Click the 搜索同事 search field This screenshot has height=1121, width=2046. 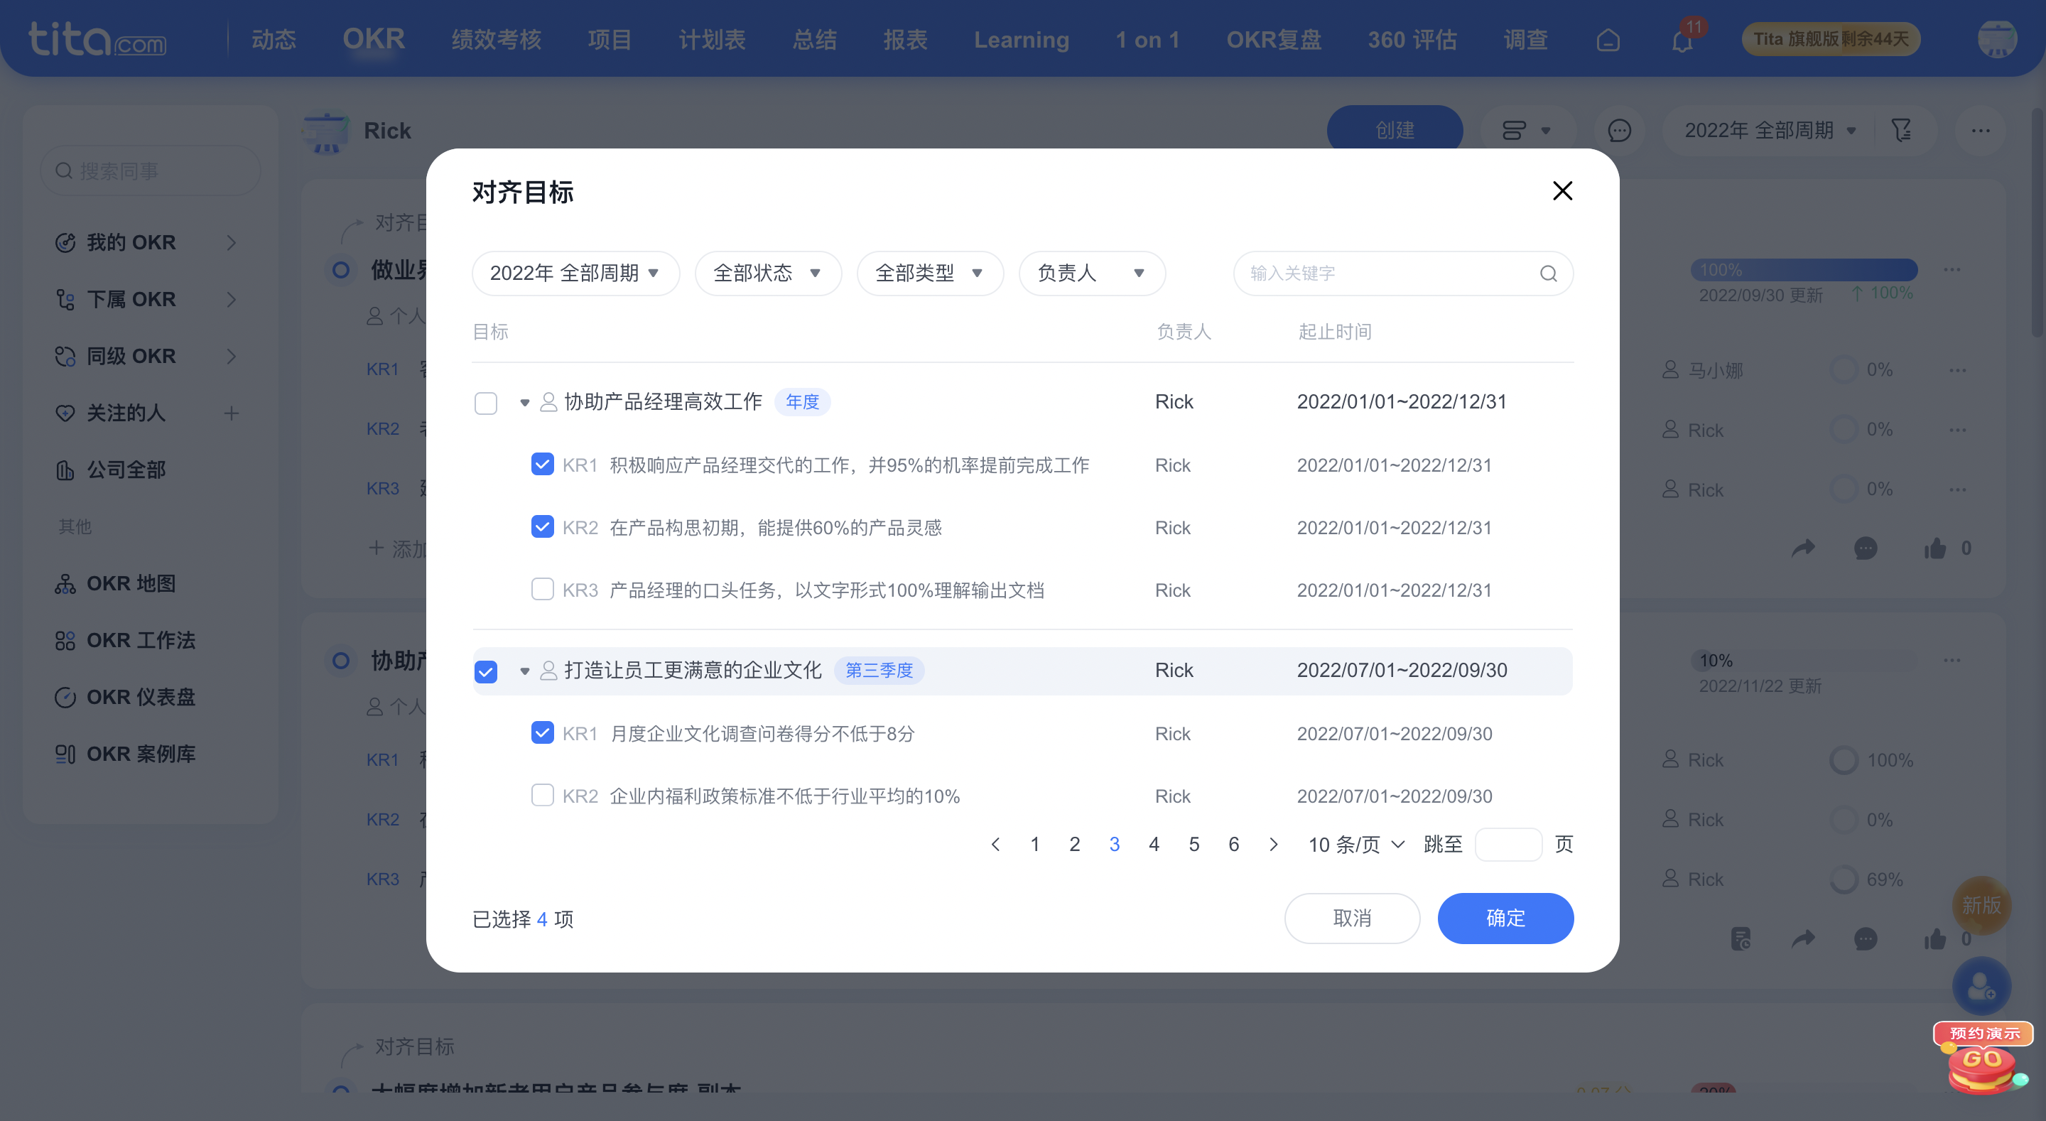coord(150,170)
